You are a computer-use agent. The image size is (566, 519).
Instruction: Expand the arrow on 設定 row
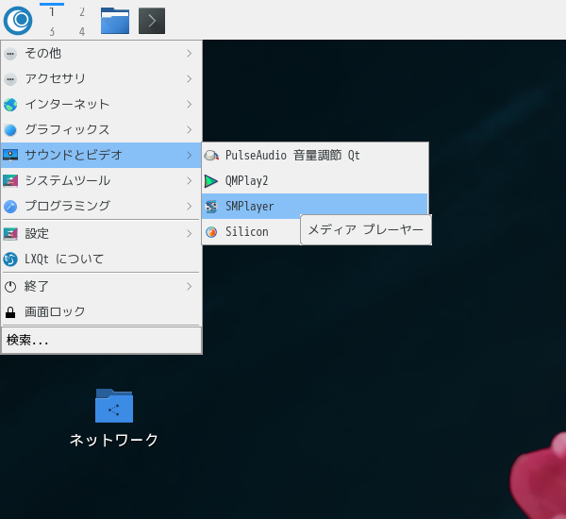(x=190, y=234)
